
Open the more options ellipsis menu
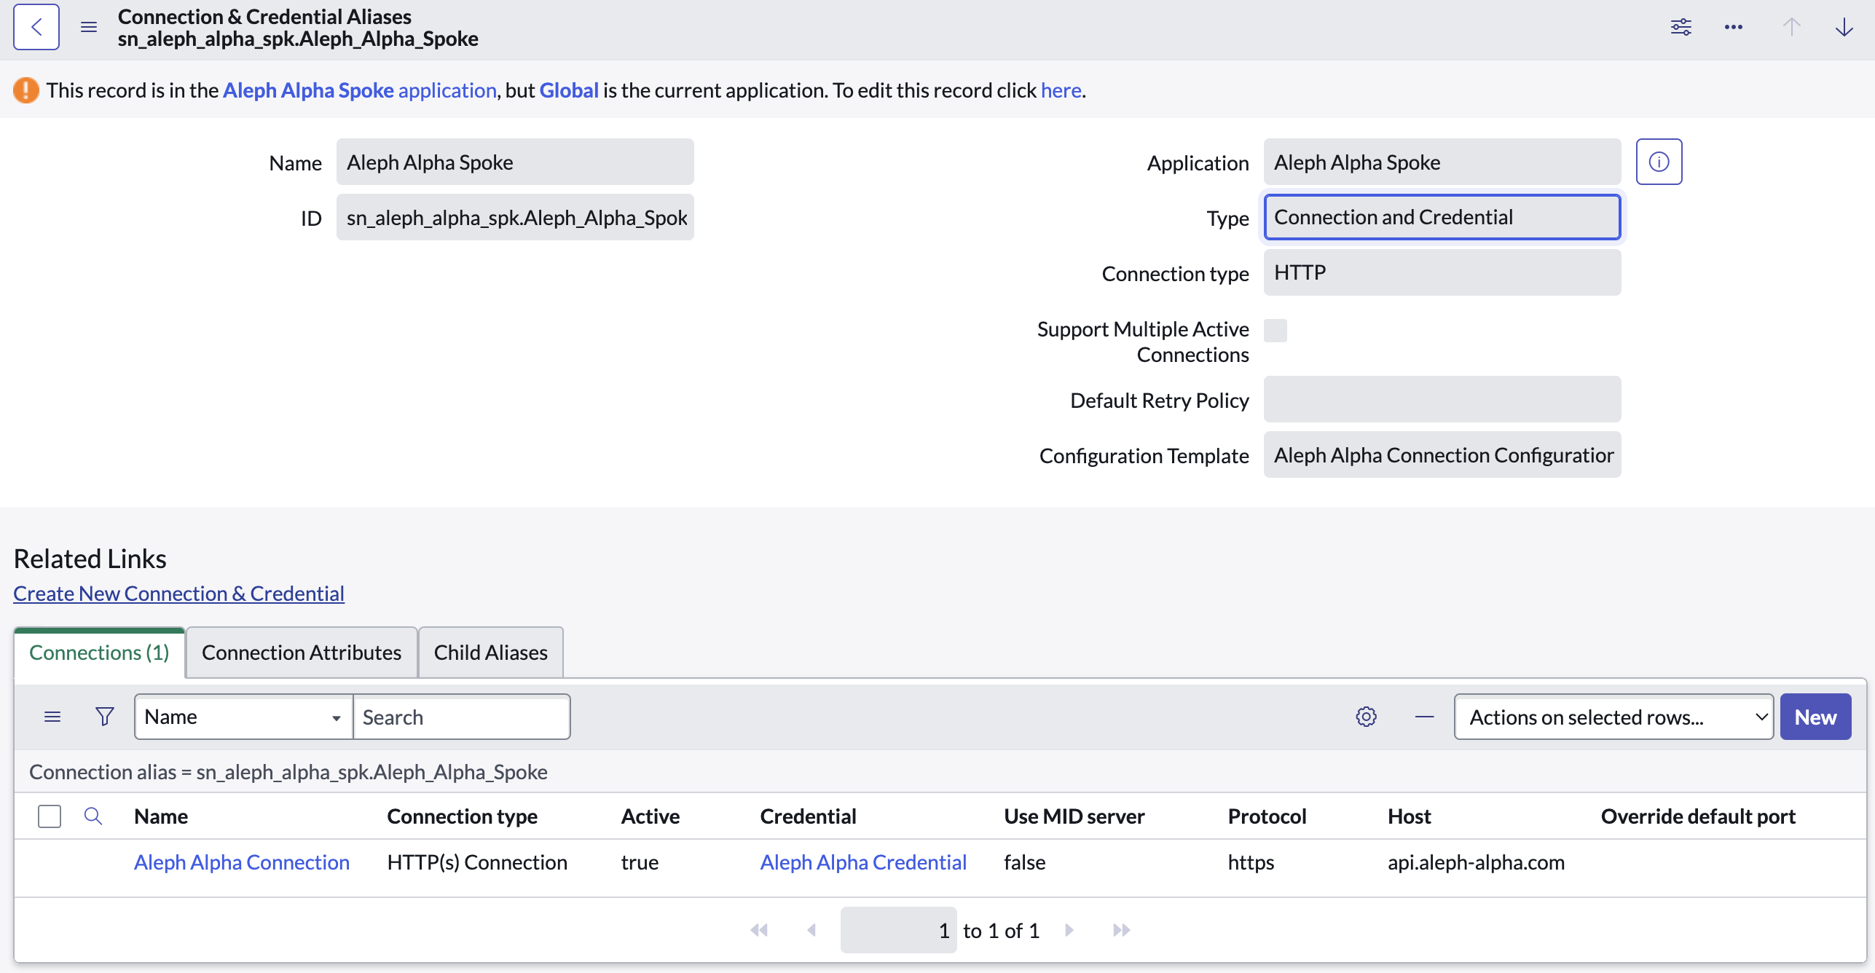pyautogui.click(x=1734, y=27)
